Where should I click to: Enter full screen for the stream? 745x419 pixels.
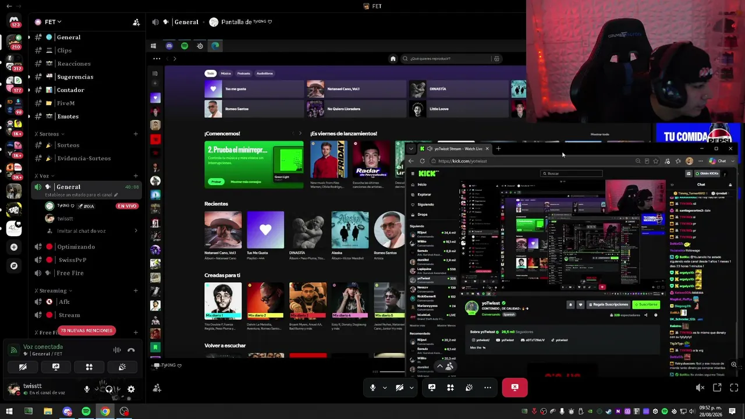tap(733, 388)
